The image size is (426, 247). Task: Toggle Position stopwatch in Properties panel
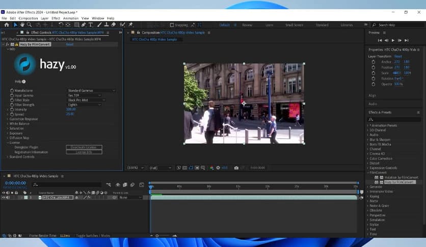click(374, 67)
